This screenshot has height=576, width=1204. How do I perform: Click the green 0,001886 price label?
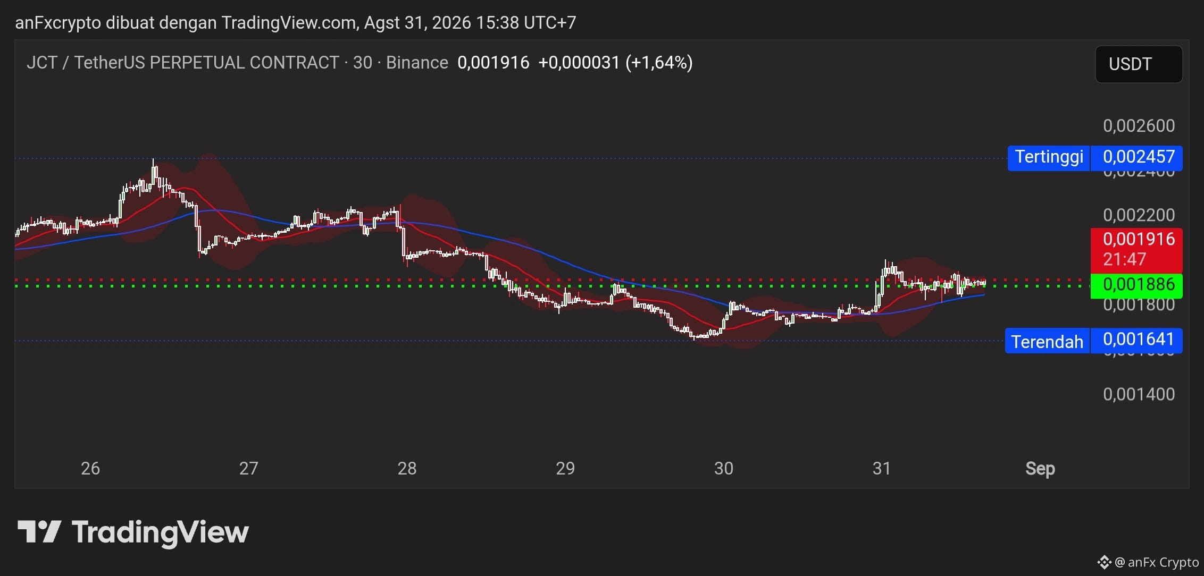coord(1137,285)
